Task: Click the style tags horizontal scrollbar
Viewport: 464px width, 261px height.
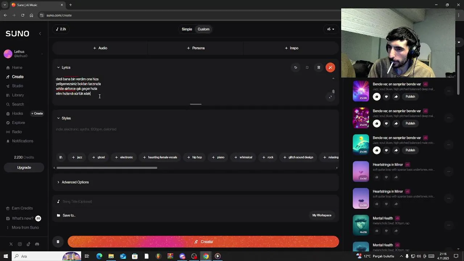Action: pyautogui.click(x=107, y=168)
